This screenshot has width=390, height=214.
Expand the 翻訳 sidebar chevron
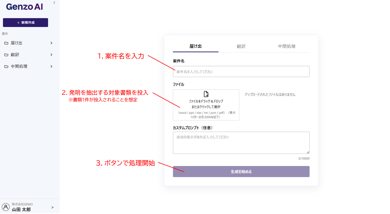tap(51, 55)
